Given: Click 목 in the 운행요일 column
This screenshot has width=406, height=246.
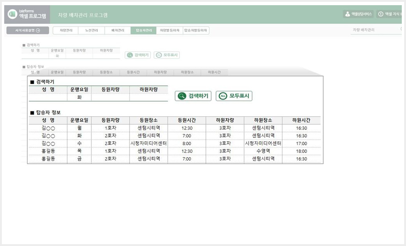Looking at the screenshot, I should click(x=79, y=151).
